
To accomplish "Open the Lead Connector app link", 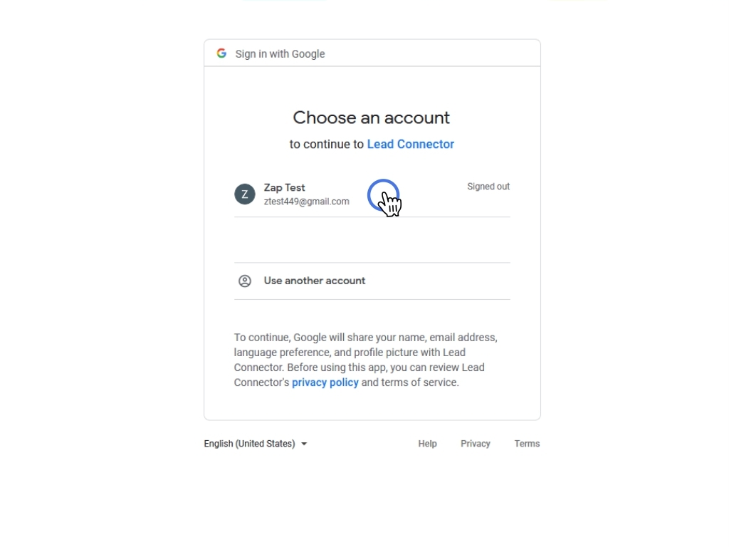I will click(x=411, y=144).
